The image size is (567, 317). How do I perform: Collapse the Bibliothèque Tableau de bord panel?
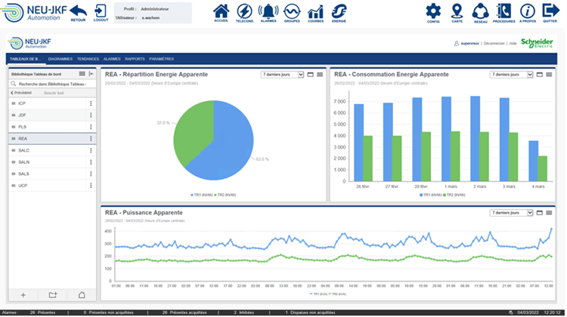tap(91, 74)
